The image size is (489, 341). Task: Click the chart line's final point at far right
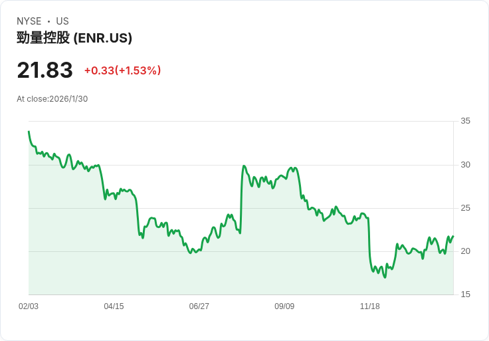[453, 236]
